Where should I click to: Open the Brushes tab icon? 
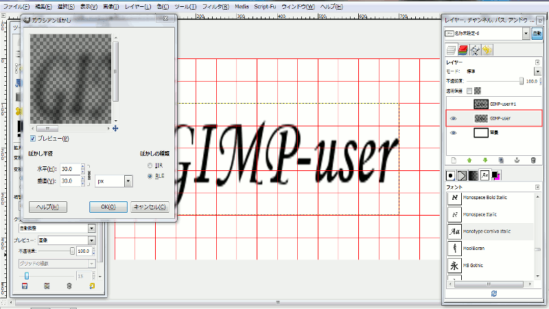point(451,176)
